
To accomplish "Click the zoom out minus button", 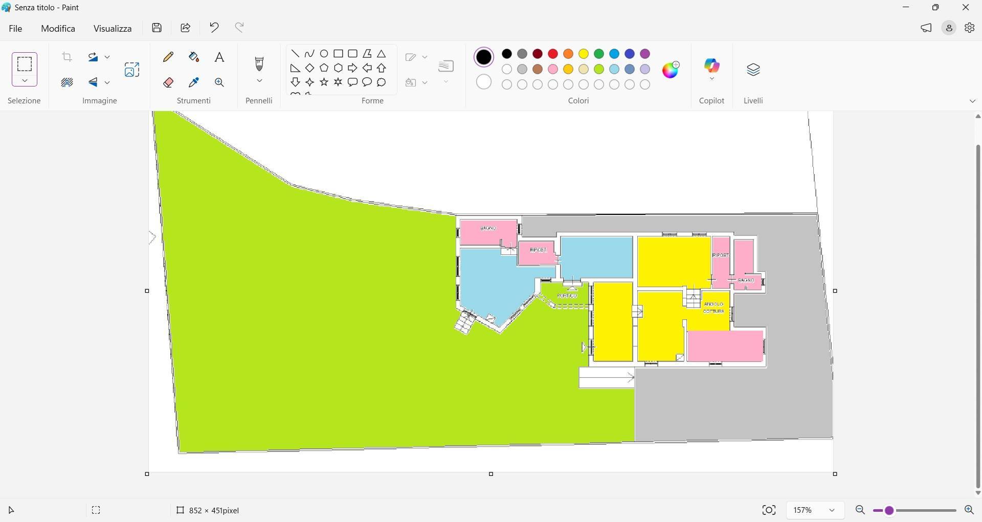I will pos(860,510).
